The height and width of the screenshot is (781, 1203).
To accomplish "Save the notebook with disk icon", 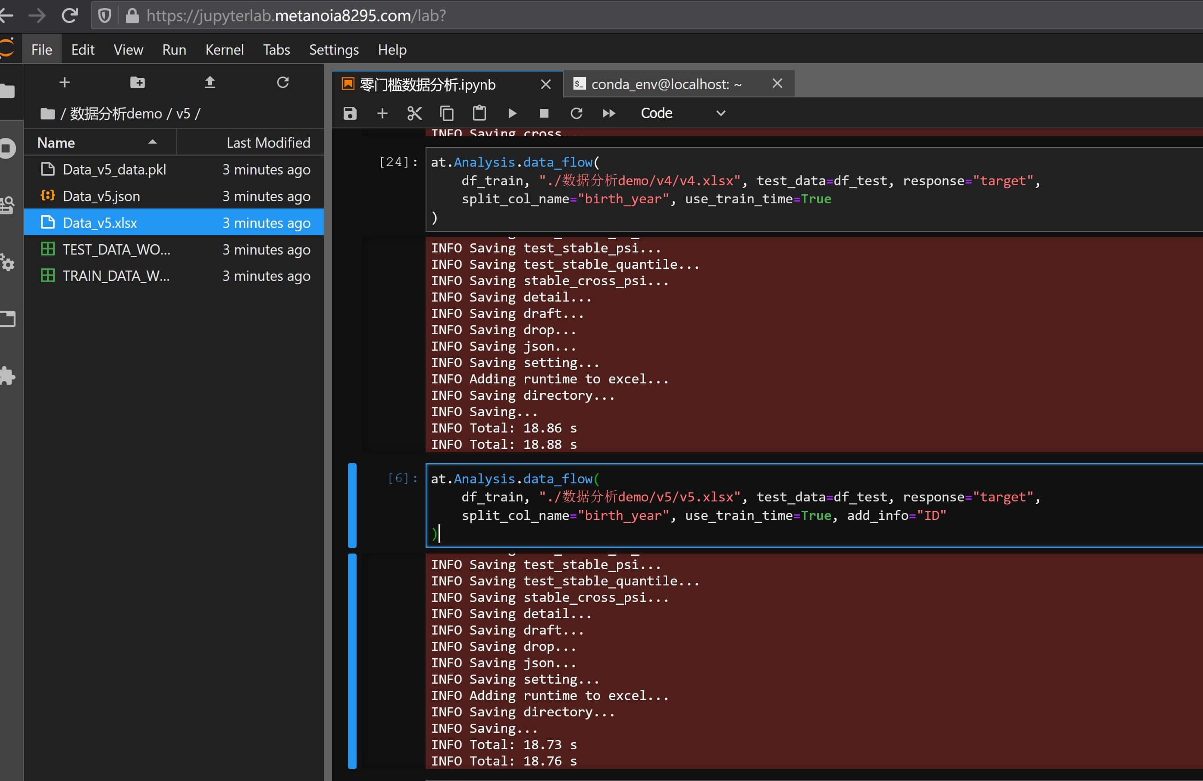I will click(350, 113).
